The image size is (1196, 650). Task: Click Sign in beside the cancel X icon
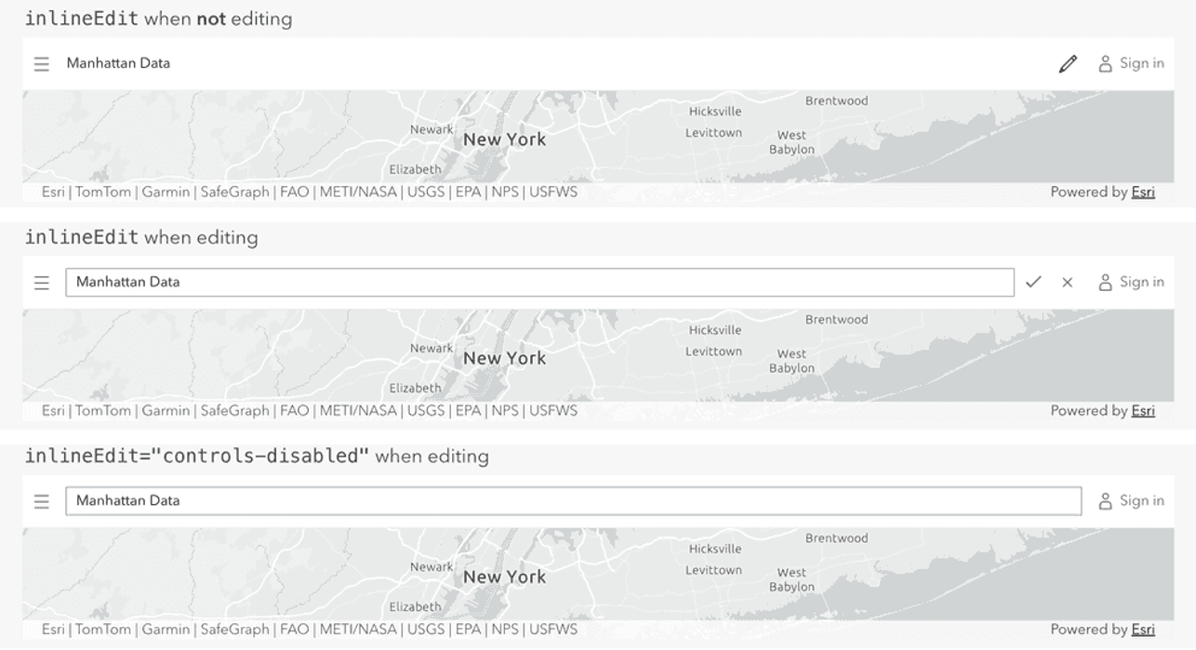[1131, 282]
